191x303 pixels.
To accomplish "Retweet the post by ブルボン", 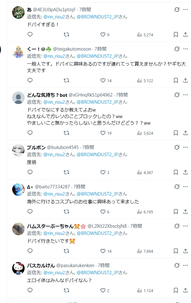I will coord(66,172).
